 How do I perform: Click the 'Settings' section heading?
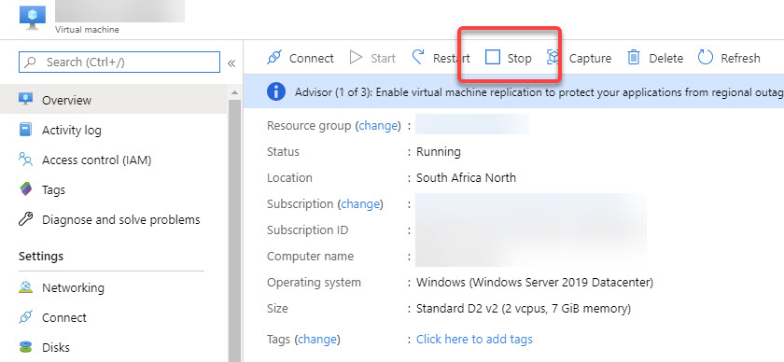pos(41,256)
